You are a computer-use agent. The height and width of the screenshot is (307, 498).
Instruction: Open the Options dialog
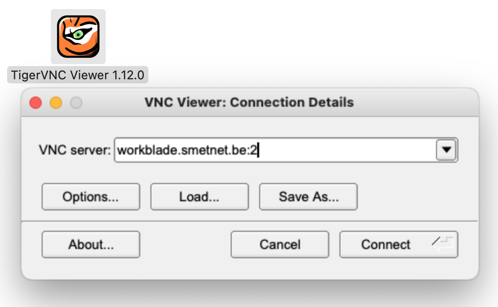pos(90,196)
